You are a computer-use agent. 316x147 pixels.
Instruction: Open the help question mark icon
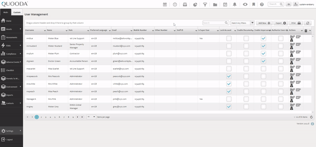[x=262, y=4]
